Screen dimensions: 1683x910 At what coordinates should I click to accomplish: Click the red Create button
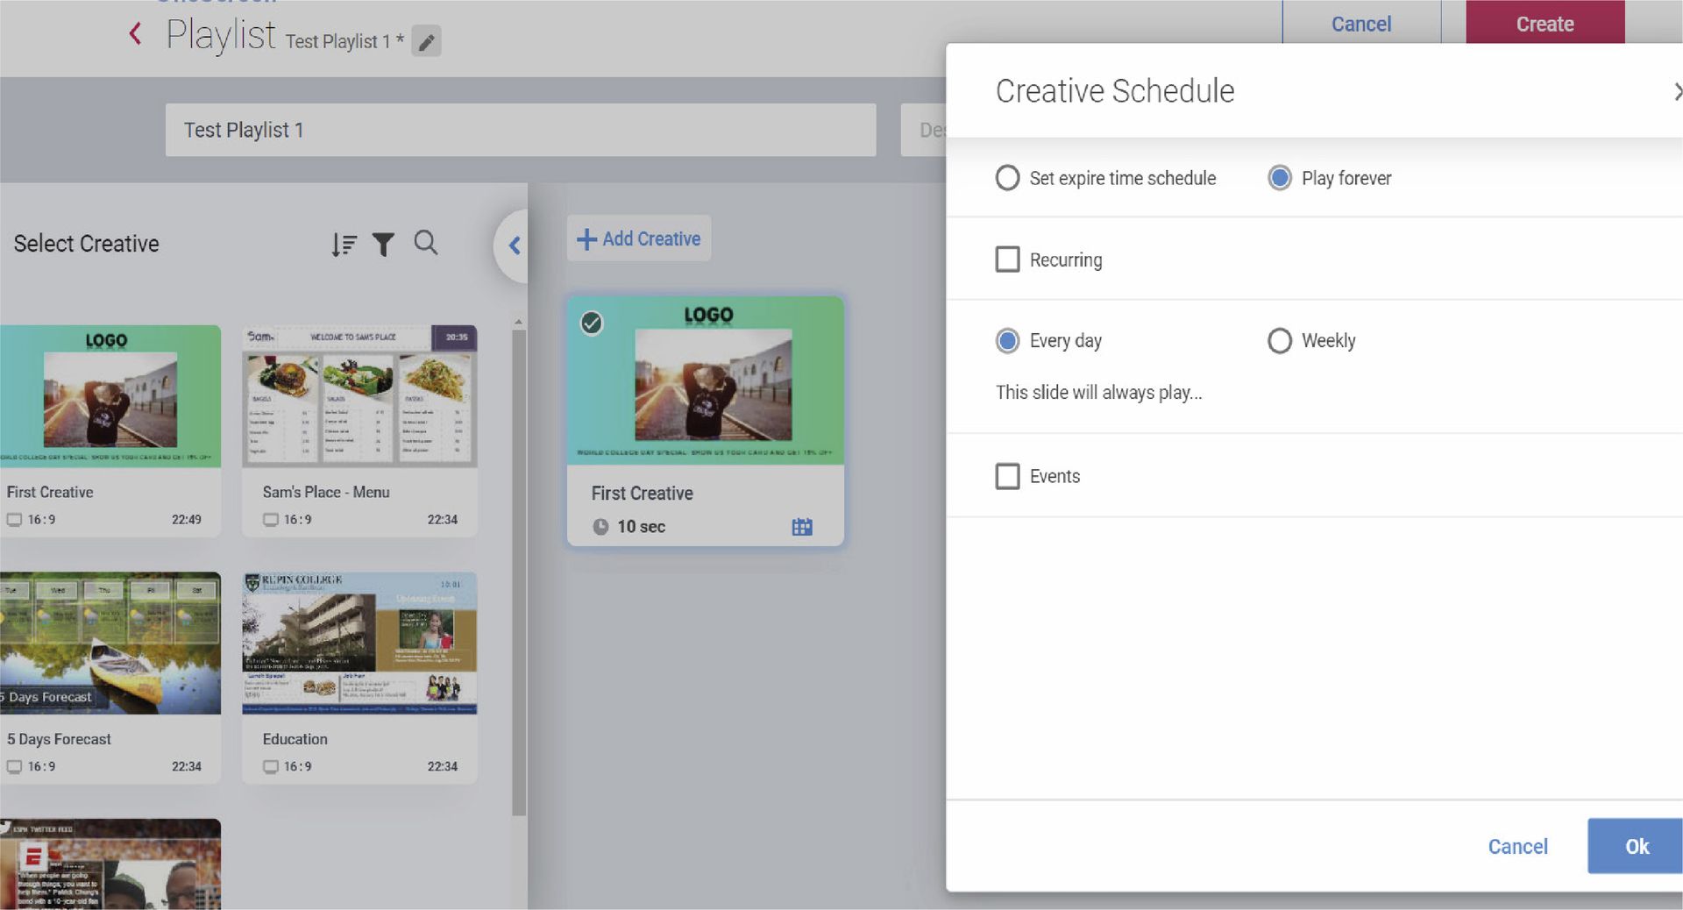pyautogui.click(x=1545, y=24)
